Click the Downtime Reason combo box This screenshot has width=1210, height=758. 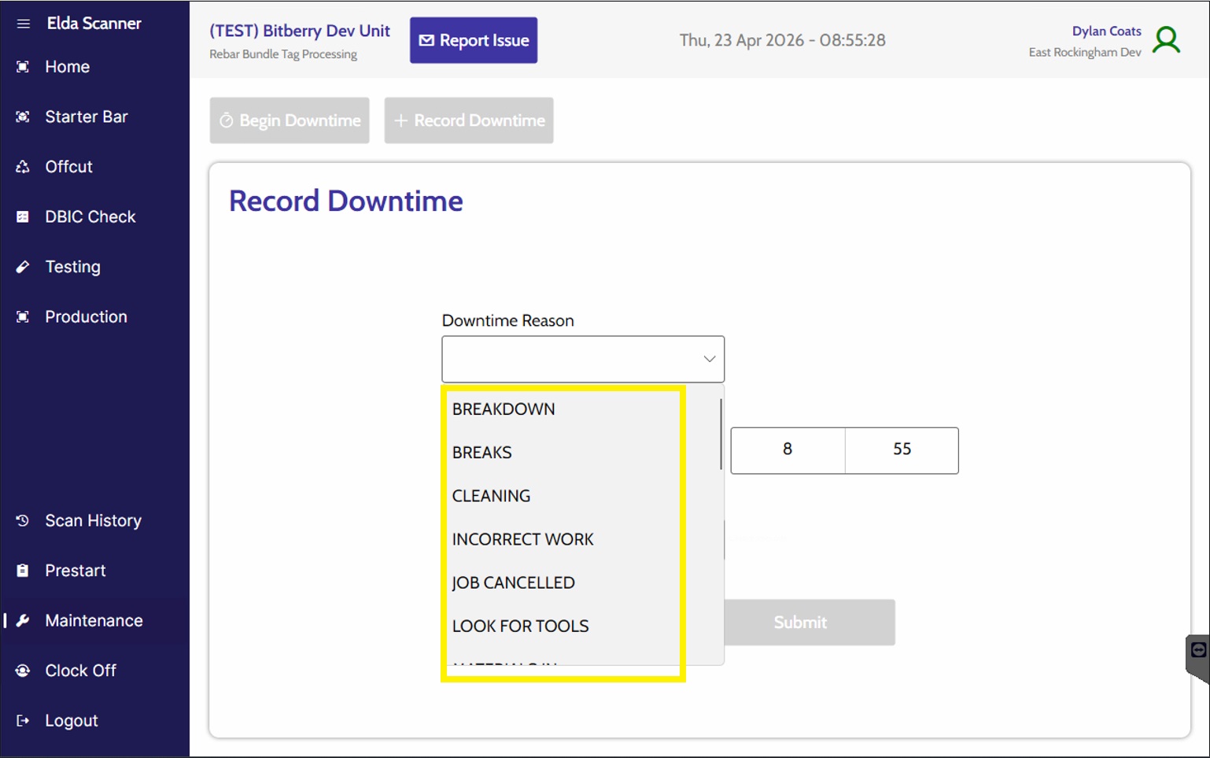click(x=583, y=359)
